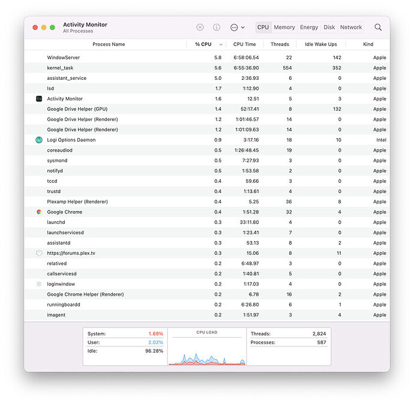Select the launchservicesd process row
The height and width of the screenshot is (403, 414).
(207, 233)
